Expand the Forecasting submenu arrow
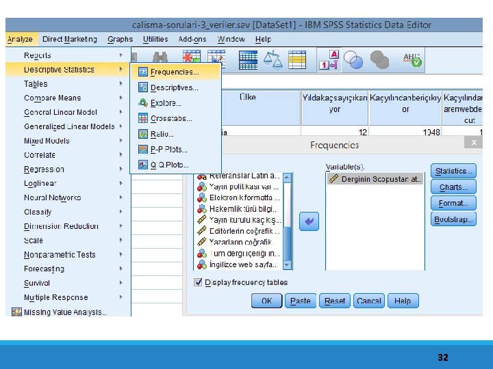Image resolution: width=493 pixels, height=369 pixels. (x=121, y=269)
